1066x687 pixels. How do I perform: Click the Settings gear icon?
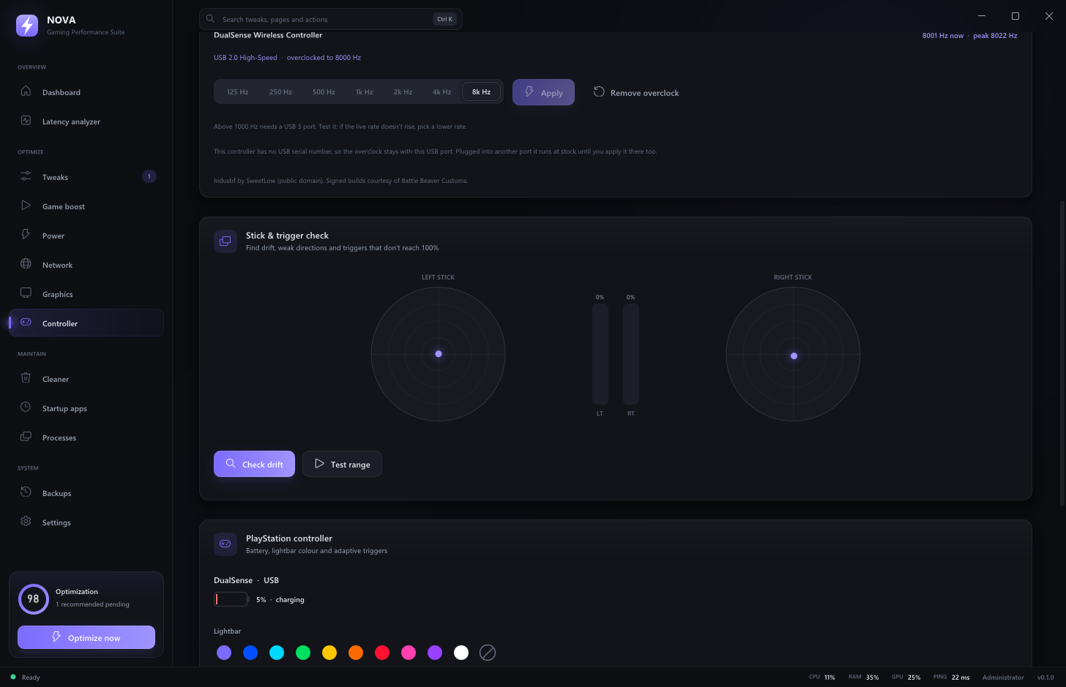coord(26,522)
